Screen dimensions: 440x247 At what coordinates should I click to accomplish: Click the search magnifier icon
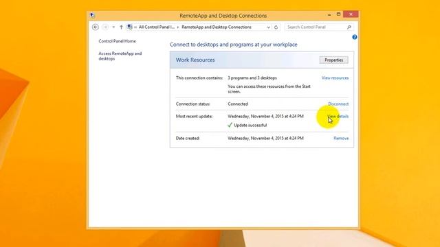pyautogui.click(x=349, y=27)
